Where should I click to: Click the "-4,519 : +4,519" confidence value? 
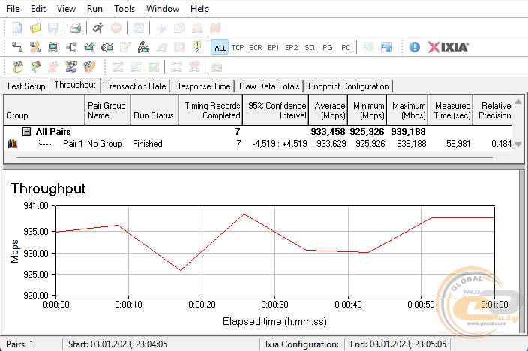point(280,144)
